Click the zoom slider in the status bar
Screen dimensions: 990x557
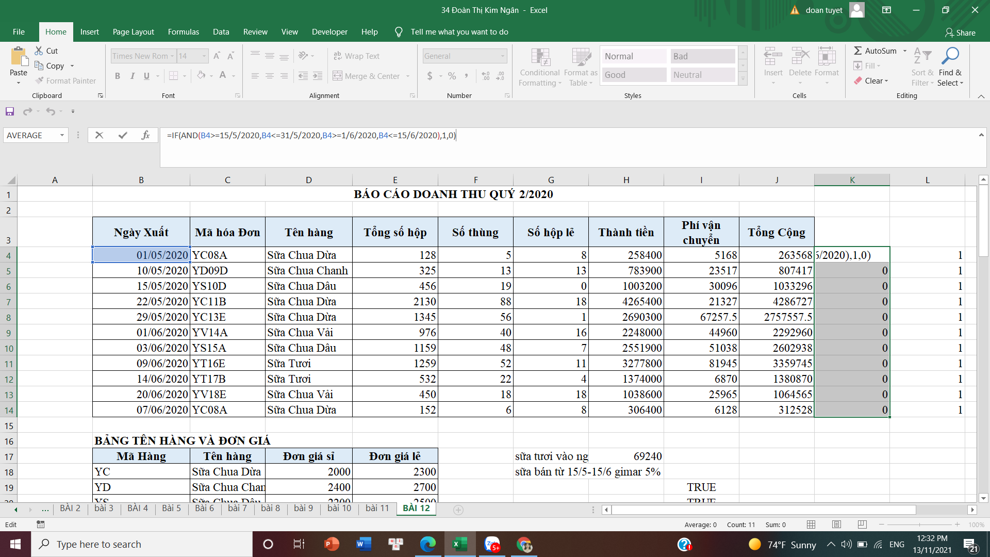pos(919,525)
